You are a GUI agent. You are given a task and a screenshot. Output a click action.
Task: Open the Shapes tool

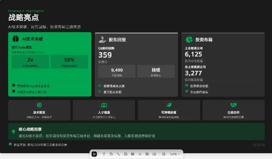pyautogui.click(x=111, y=154)
